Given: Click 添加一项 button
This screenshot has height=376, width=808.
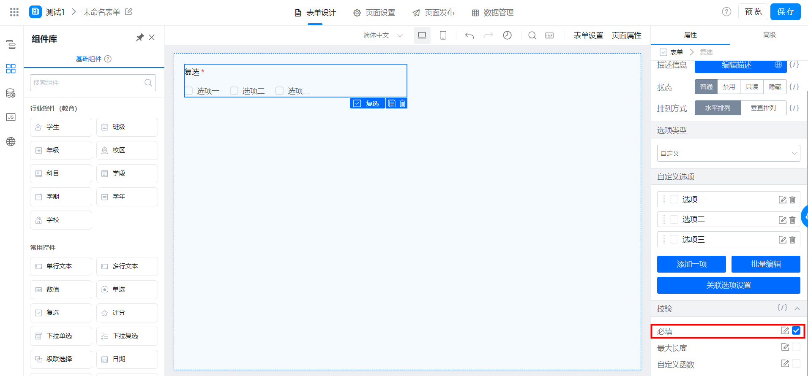Looking at the screenshot, I should point(691,264).
